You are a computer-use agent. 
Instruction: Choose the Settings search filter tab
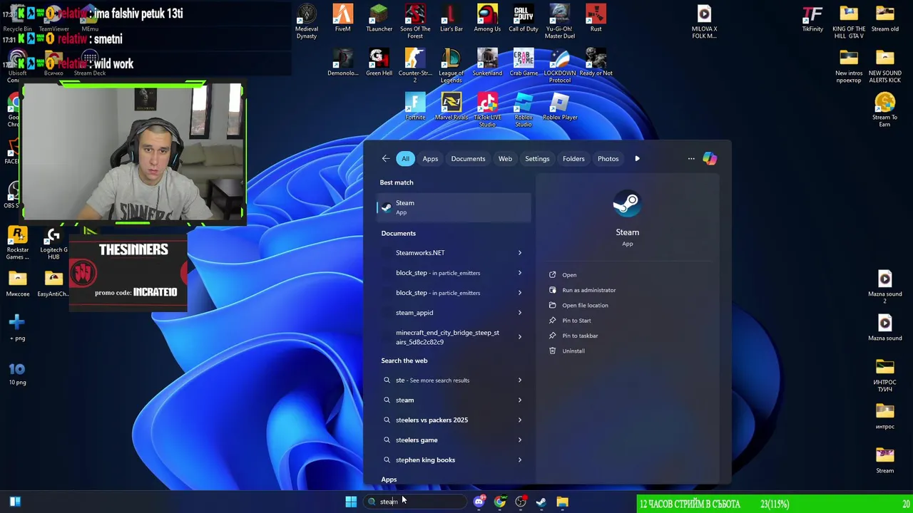point(537,159)
